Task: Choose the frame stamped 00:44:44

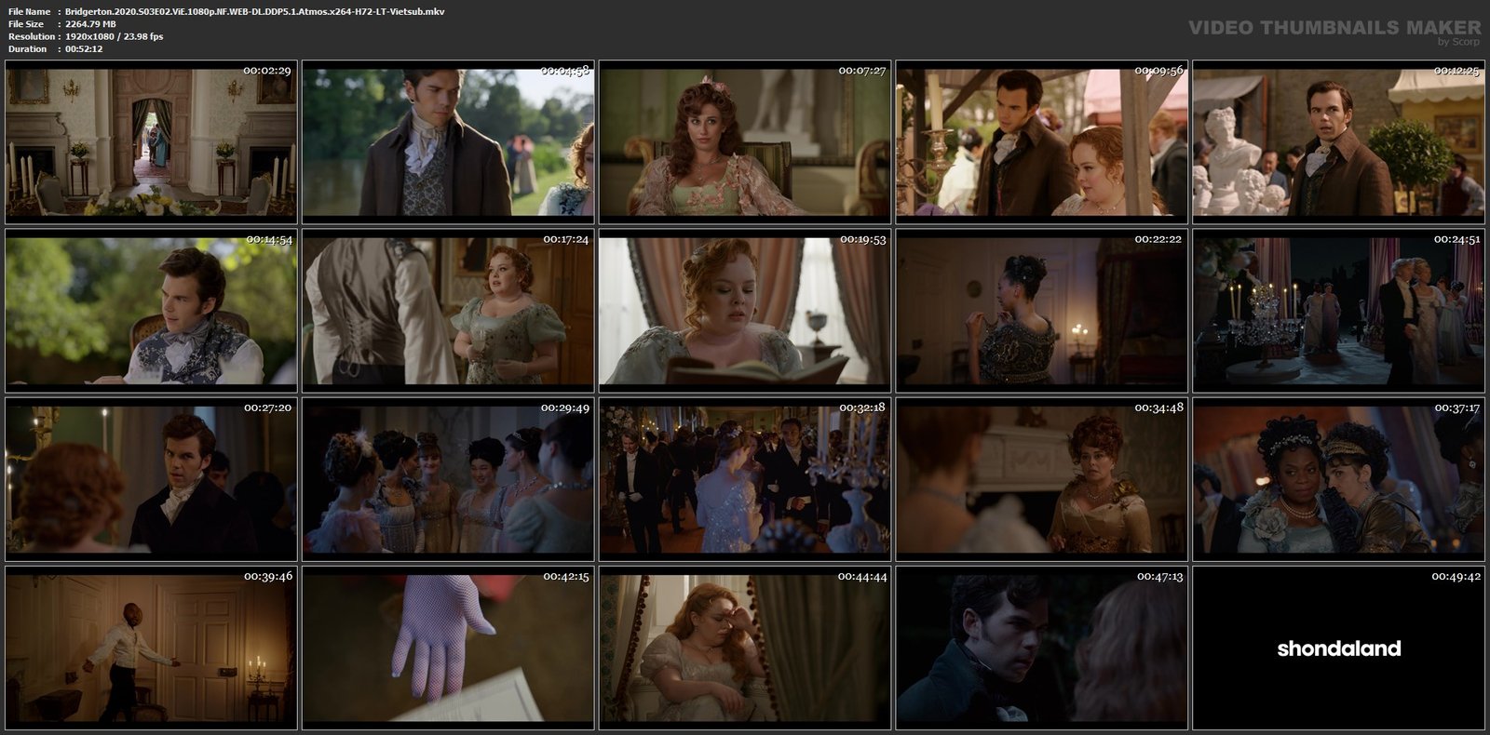Action: coord(745,648)
